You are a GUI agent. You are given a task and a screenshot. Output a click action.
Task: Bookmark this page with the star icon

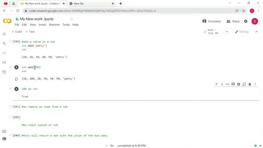coord(244,11)
